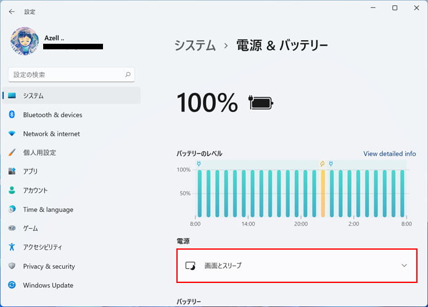The width and height of the screenshot is (428, 307).
Task: Open アカウント via its person icon
Action: (12, 190)
